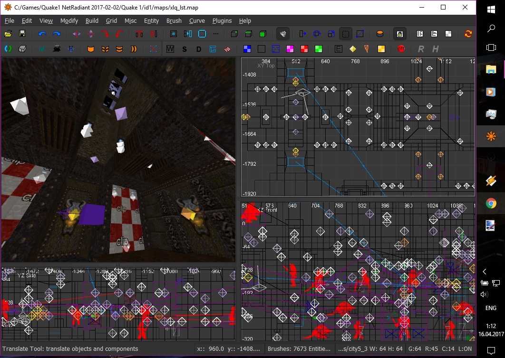Image resolution: width=505 pixels, height=358 pixels.
Task: Click the black train plugin icon
Action: 57,49
